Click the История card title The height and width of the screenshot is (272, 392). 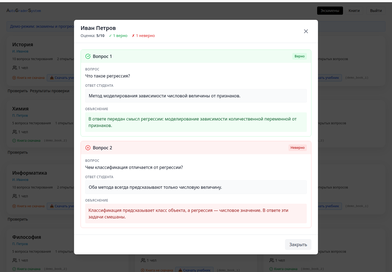coord(23,45)
